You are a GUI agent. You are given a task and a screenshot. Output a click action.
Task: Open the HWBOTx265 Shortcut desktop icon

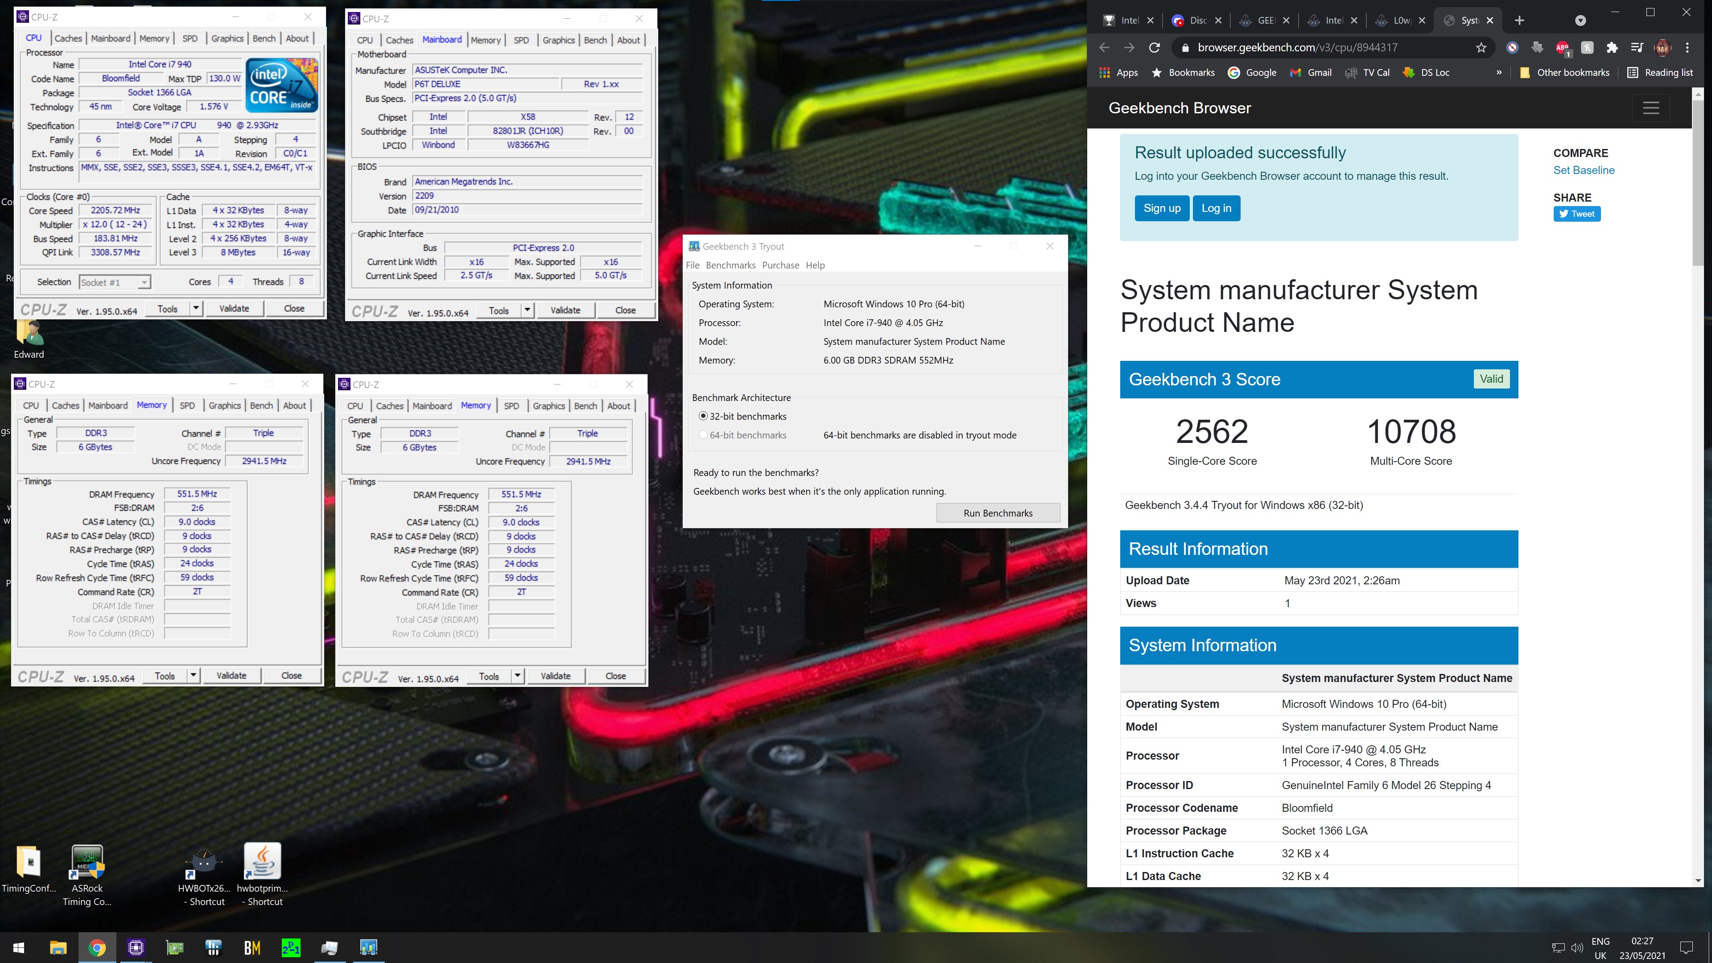point(204,875)
